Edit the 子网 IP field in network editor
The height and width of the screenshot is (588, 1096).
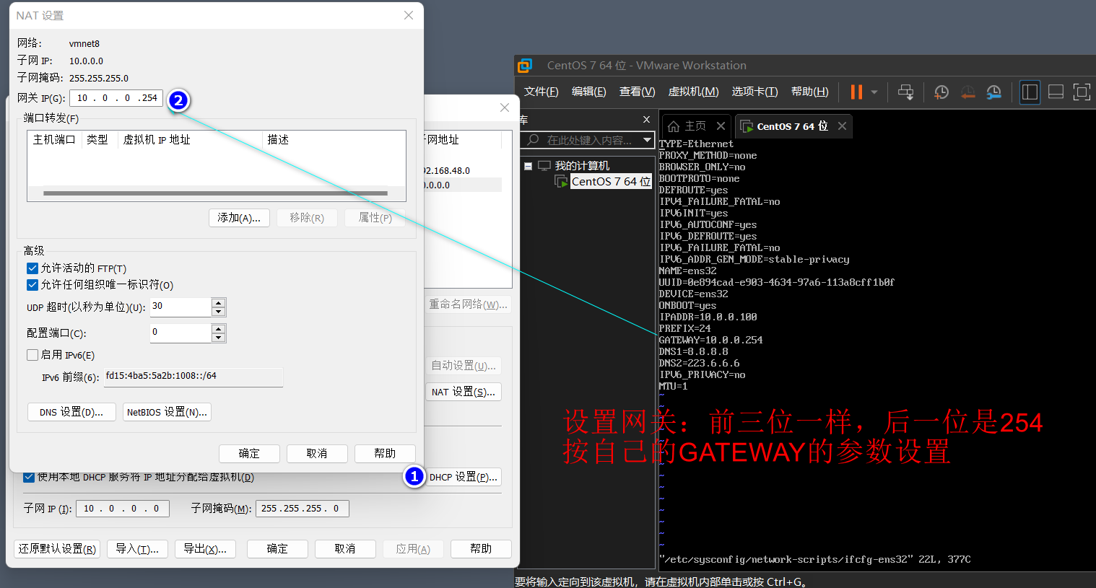coord(123,509)
